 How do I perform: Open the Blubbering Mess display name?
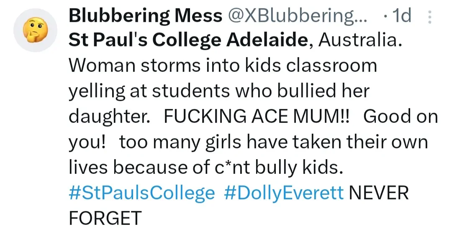(145, 16)
